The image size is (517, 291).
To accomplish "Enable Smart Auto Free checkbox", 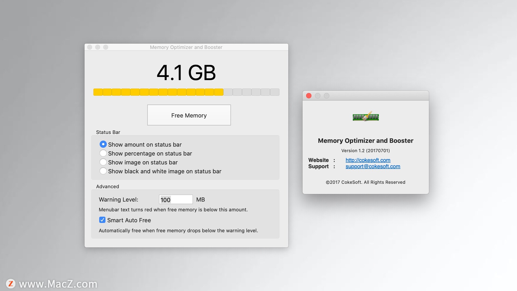I will (102, 220).
